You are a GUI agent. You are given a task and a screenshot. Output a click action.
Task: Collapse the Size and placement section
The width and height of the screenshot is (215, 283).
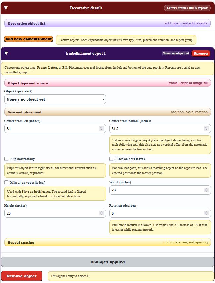[x=107, y=112]
